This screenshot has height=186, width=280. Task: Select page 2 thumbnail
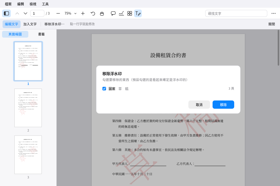click(x=28, y=108)
